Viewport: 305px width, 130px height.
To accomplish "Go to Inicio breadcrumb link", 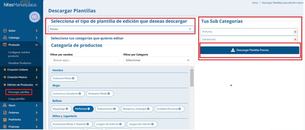I will pos(255,3).
